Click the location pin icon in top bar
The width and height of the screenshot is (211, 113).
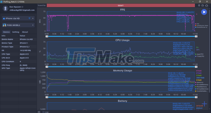coord(199,5)
